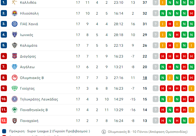Screen dimensions: 196x136
Task: Click the red H badge in Ηλιούπολη row
Action: coord(191,13)
